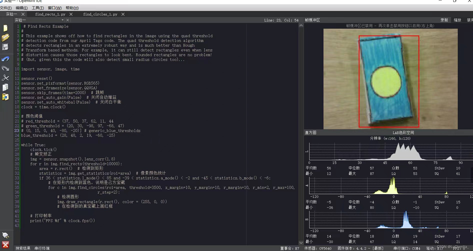The width and height of the screenshot is (473, 251).
Task: Show the 搜索结果 panel
Action: tap(22, 248)
